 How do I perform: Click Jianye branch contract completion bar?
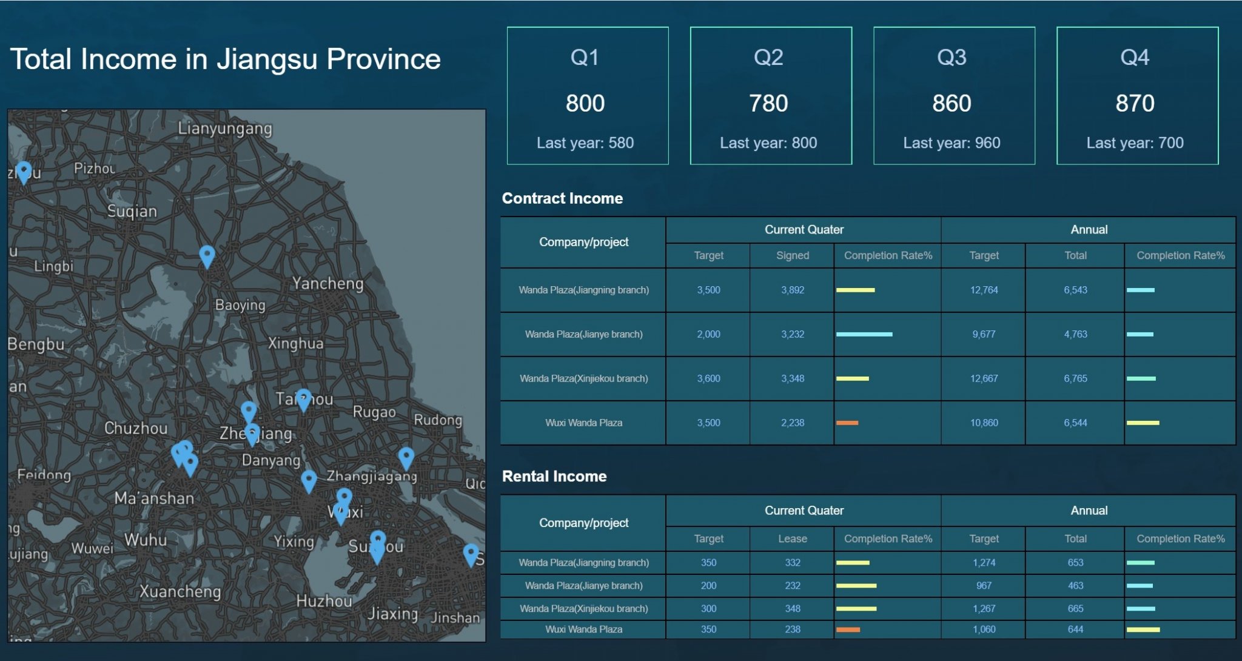click(864, 334)
